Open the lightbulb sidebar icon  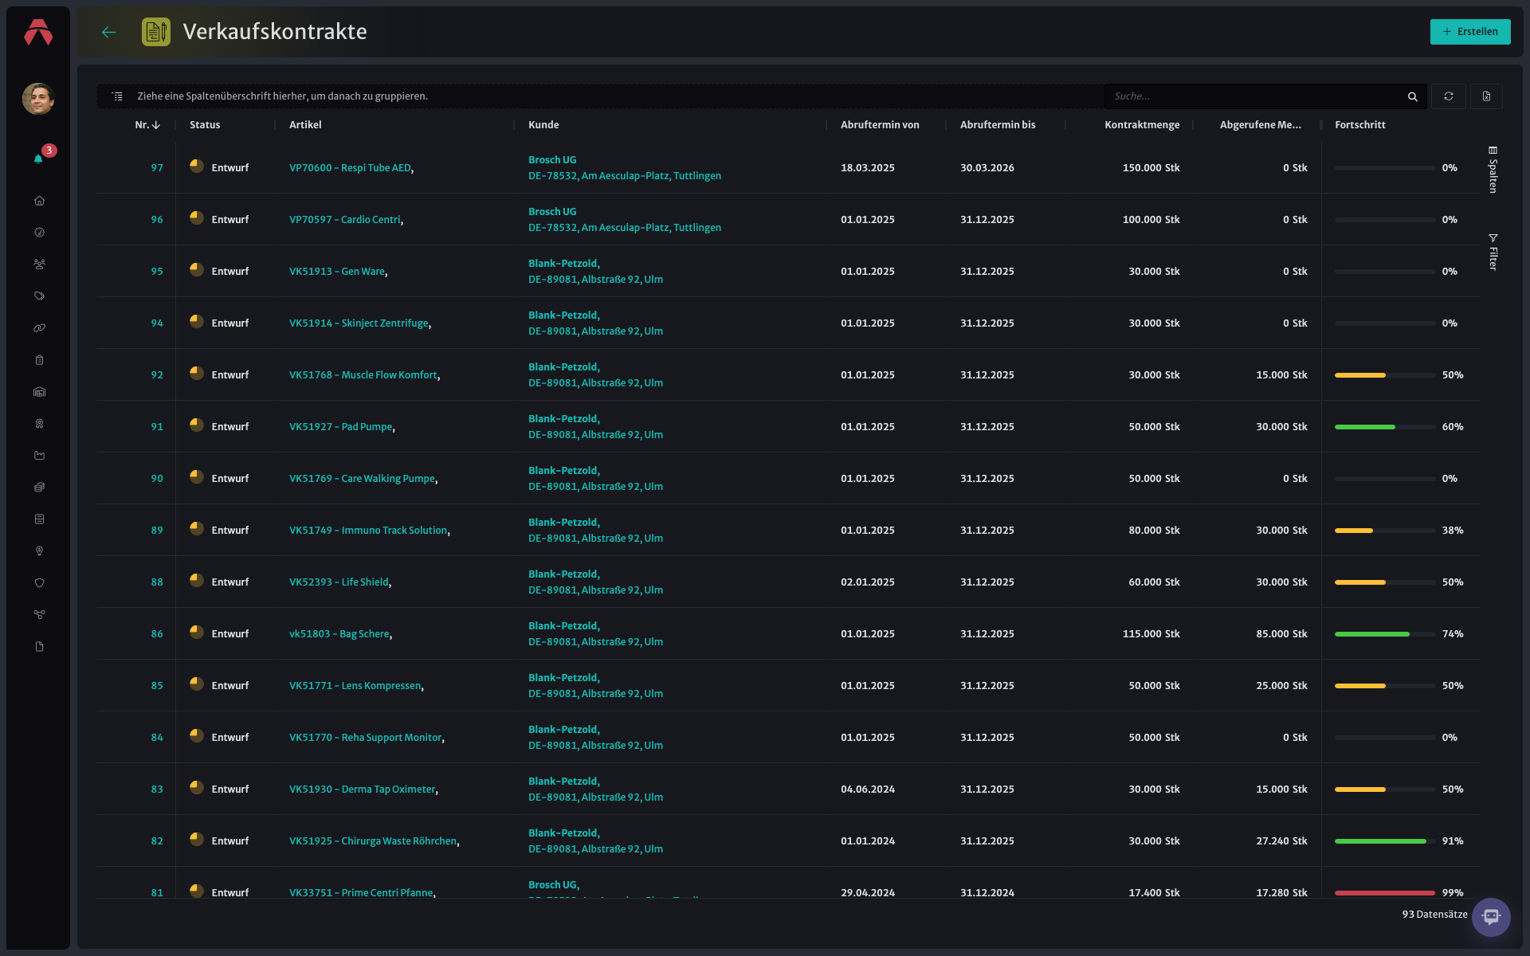[x=39, y=551]
